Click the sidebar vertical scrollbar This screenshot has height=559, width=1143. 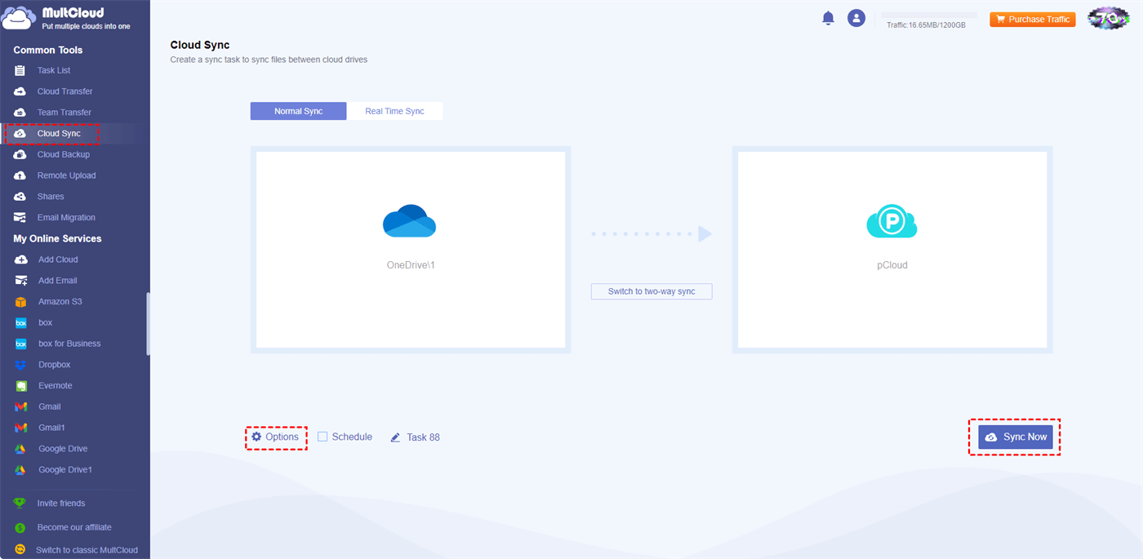point(148,323)
